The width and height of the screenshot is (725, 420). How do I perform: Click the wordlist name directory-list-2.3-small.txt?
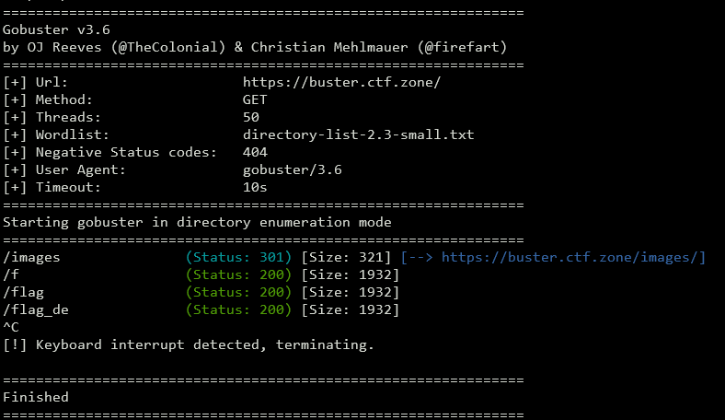click(x=358, y=134)
